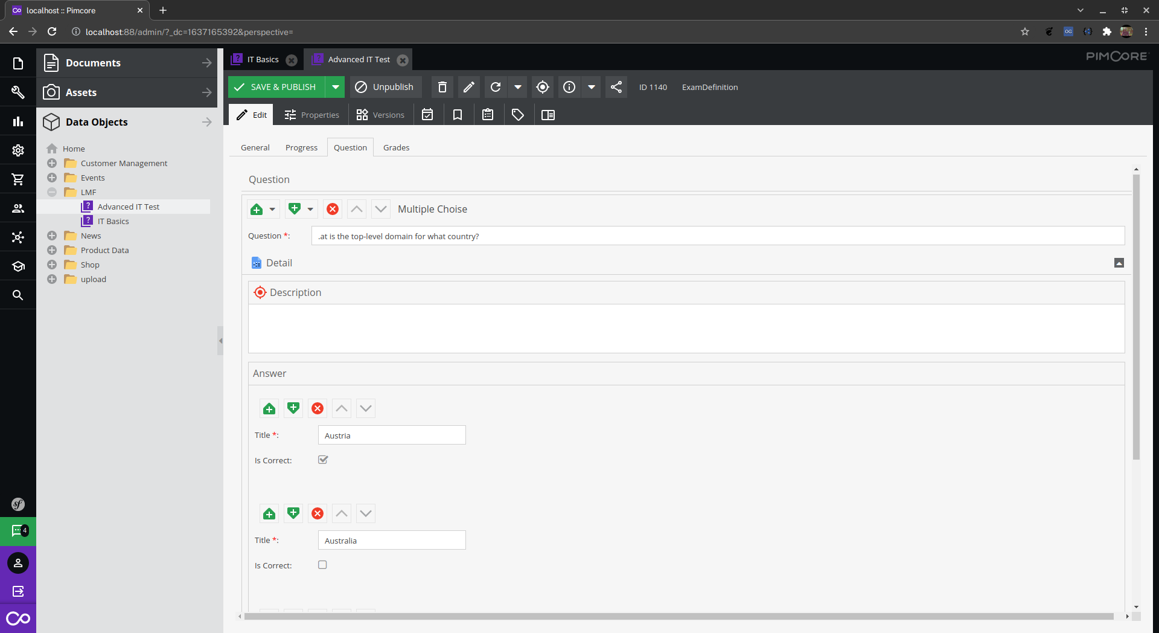
Task: Open the Versions tab
Action: 380,115
